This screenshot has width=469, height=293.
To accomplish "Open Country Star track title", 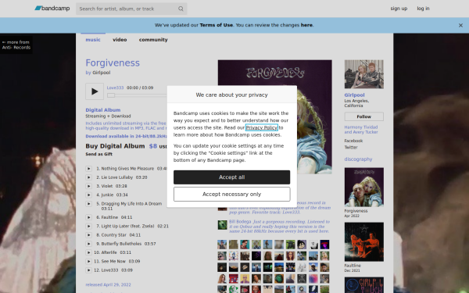I will (113, 235).
